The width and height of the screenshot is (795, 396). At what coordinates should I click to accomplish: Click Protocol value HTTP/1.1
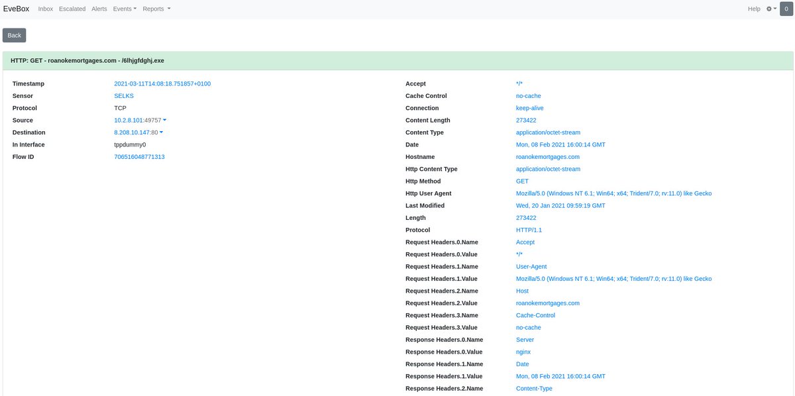(x=529, y=230)
